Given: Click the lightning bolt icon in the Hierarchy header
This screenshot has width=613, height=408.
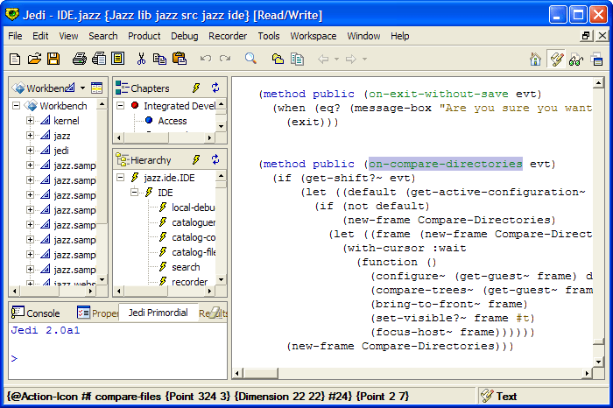Looking at the screenshot, I should [196, 159].
